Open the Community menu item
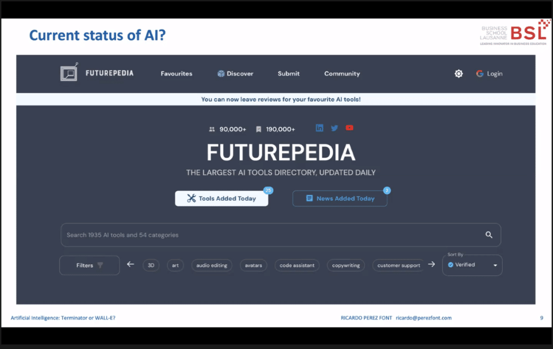The image size is (553, 349). (342, 74)
